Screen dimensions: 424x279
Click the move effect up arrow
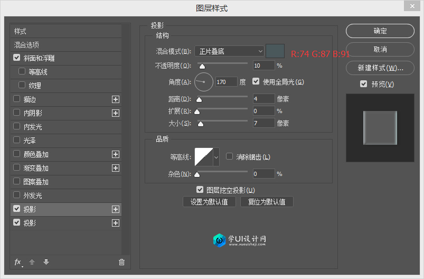(32, 262)
